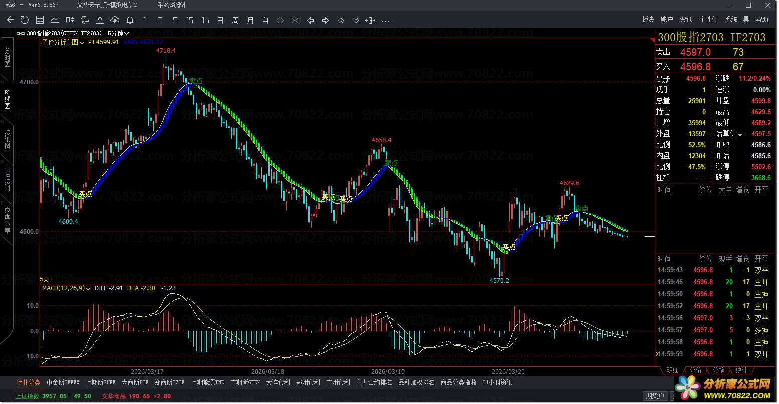The height and width of the screenshot is (404, 779).
Task: Click the alert bell icon
Action: pos(130,20)
